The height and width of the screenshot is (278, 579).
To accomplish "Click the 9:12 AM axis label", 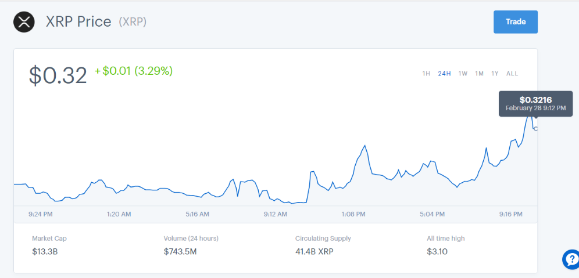I will point(275,214).
